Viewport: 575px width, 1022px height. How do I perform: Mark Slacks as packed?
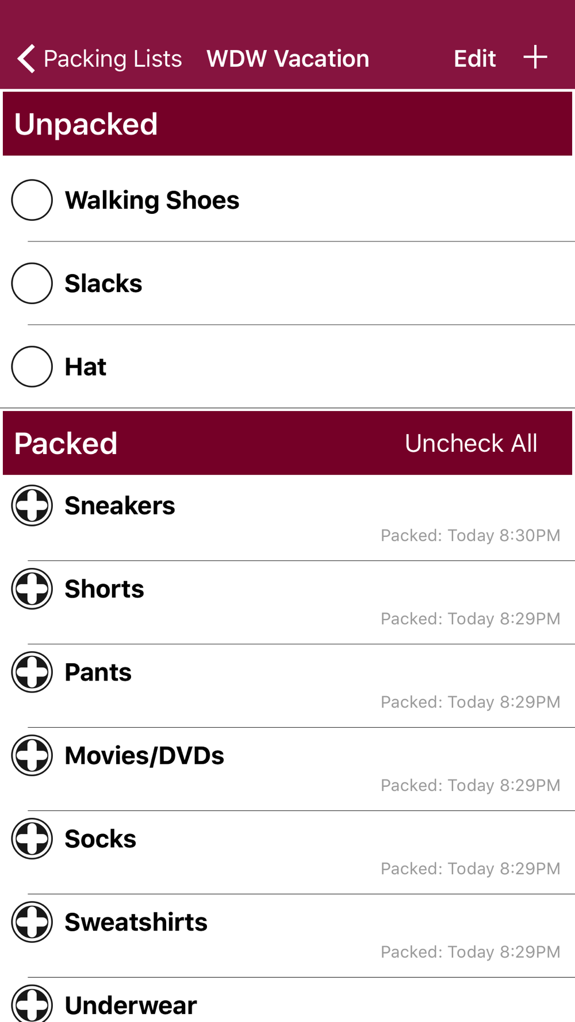(x=32, y=283)
